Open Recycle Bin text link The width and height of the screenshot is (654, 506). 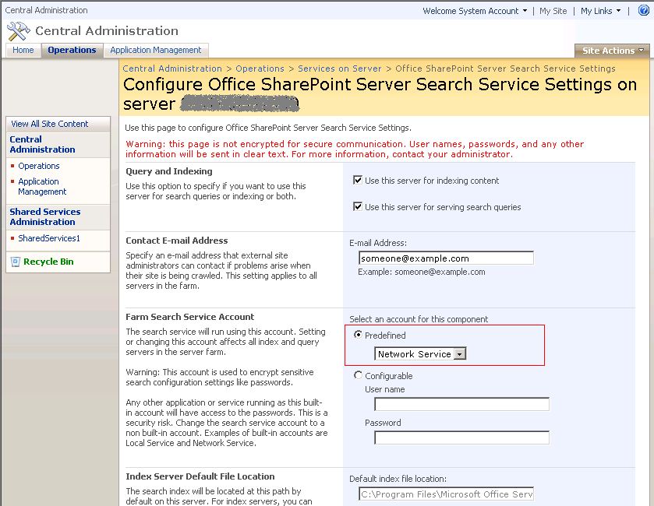click(48, 262)
